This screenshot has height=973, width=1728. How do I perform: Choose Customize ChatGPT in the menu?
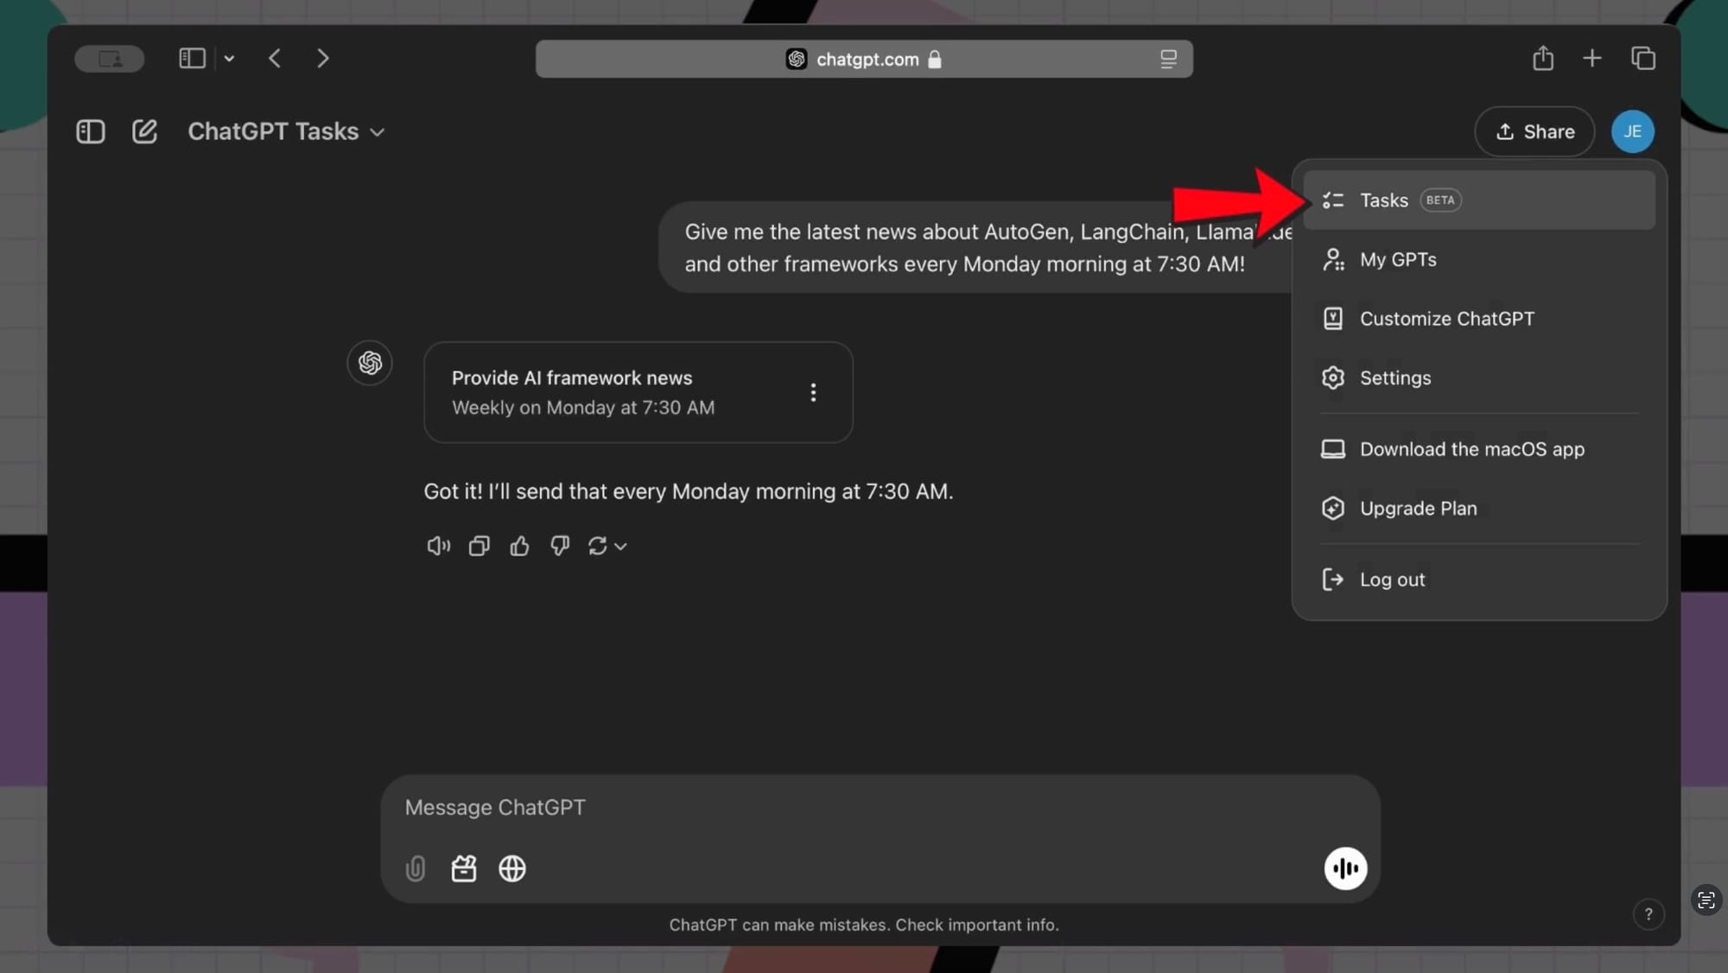[x=1478, y=319]
